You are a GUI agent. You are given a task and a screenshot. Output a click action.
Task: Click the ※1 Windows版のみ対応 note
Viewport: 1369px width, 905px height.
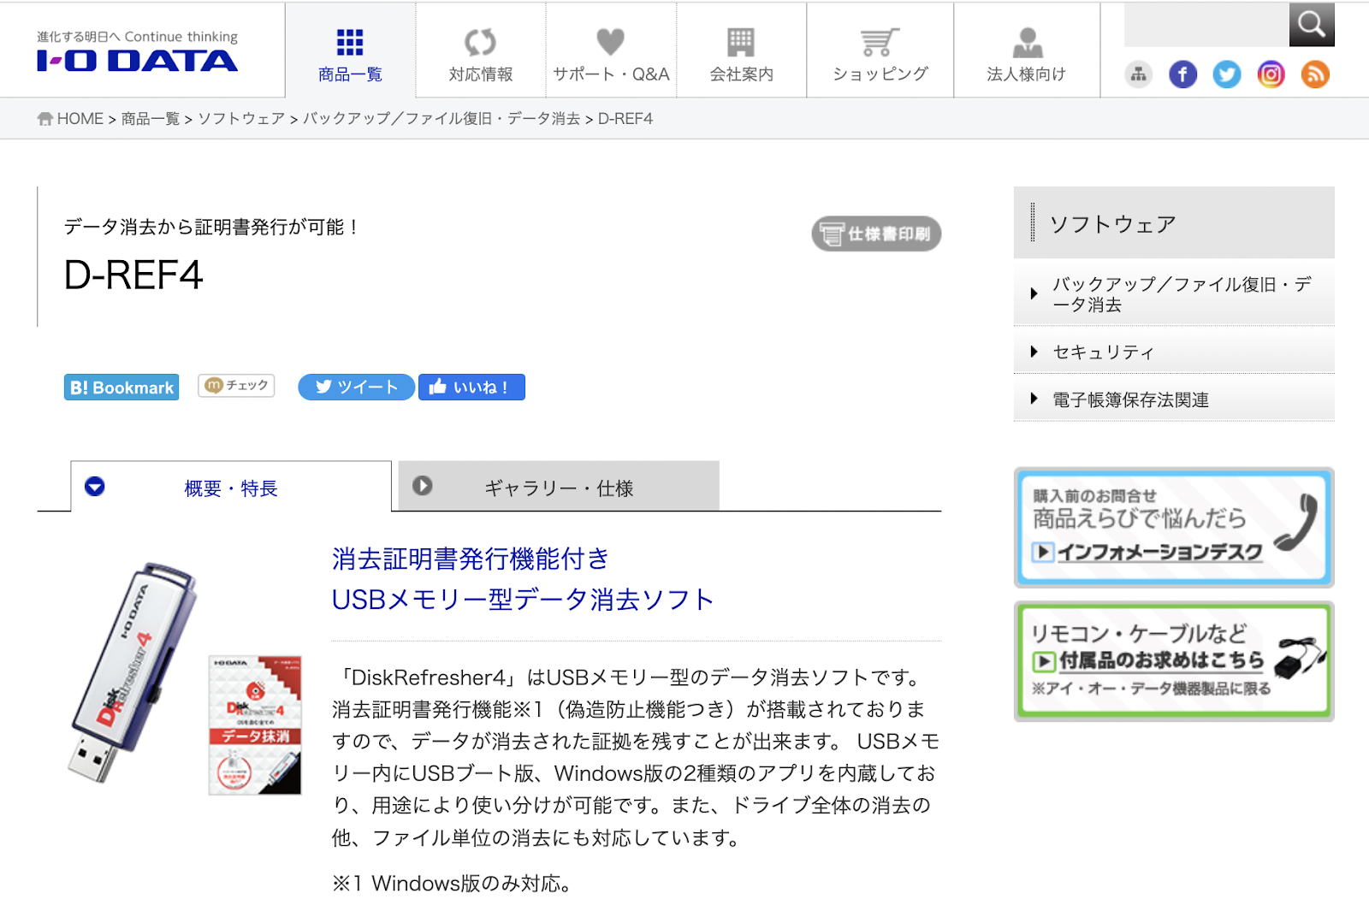click(x=452, y=884)
